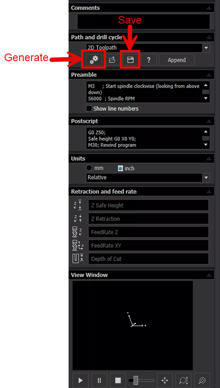Select the mm units radio button
Image resolution: width=220 pixels, height=388 pixels.
click(89, 168)
